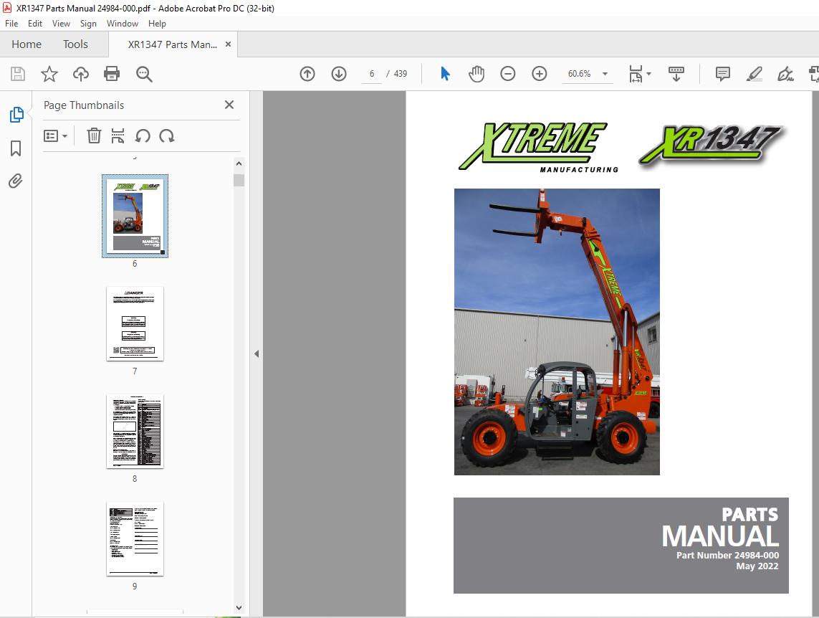Open the Window menu

tap(123, 24)
